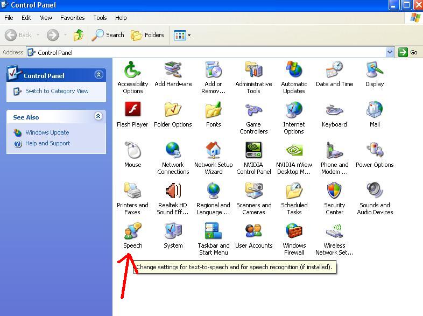
Task: Open Network Connections icon
Action: coord(173,150)
